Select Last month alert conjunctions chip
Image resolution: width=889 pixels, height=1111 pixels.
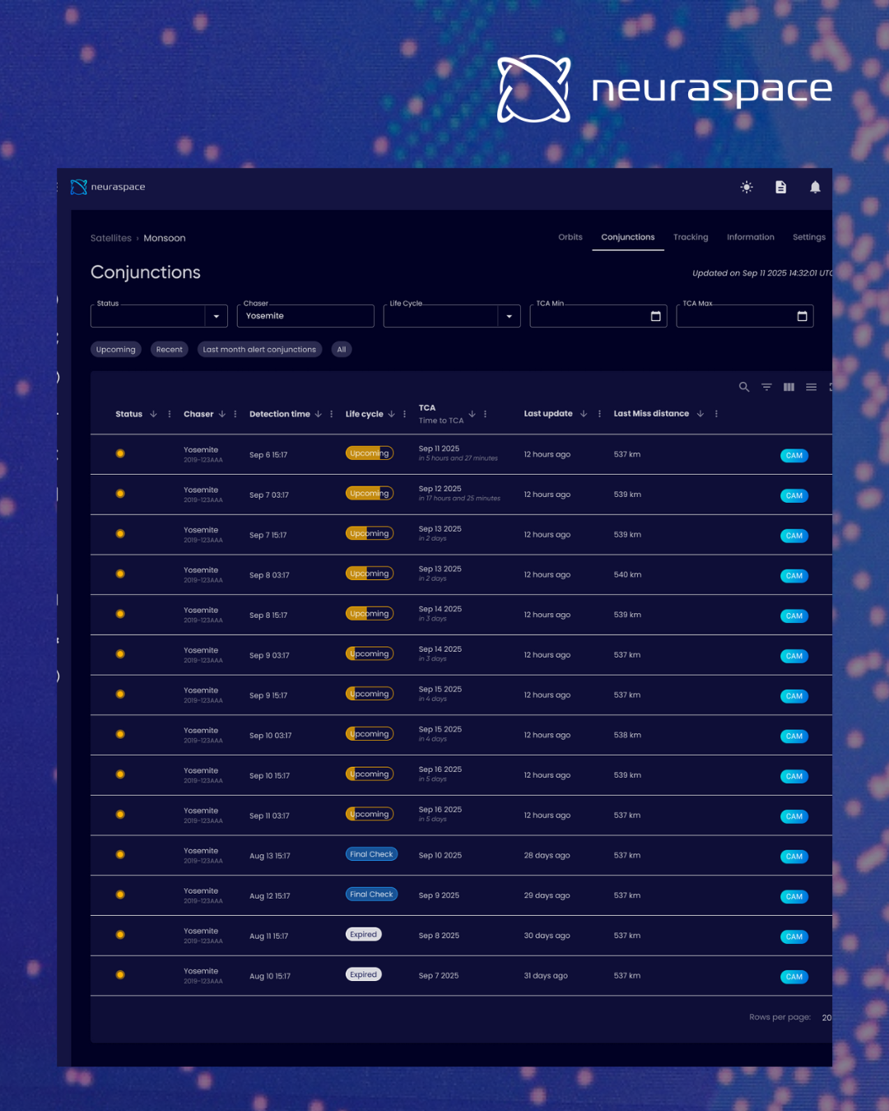pos(259,350)
